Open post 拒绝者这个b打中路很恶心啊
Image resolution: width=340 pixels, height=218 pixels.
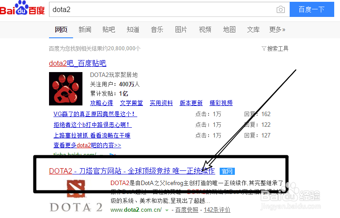pyautogui.click(x=93, y=125)
